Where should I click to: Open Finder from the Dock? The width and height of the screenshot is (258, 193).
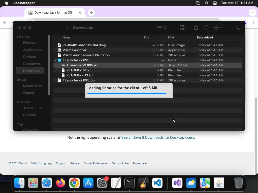[19, 183]
